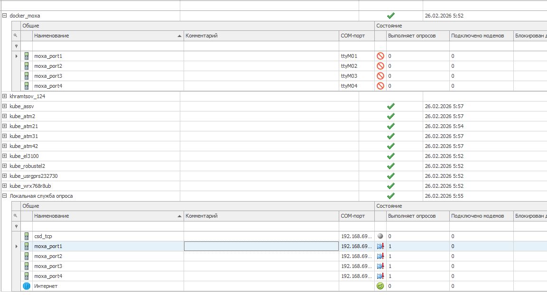Click the Интернет globe icon
Screen dimensions: 547x295
[x=27, y=286]
